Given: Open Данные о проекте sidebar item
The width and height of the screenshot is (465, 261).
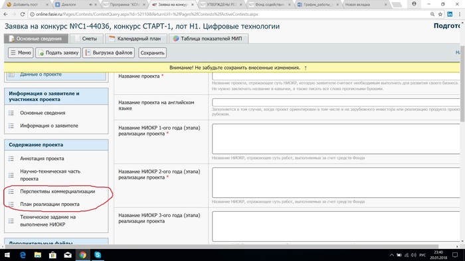Looking at the screenshot, I should click(56, 75).
